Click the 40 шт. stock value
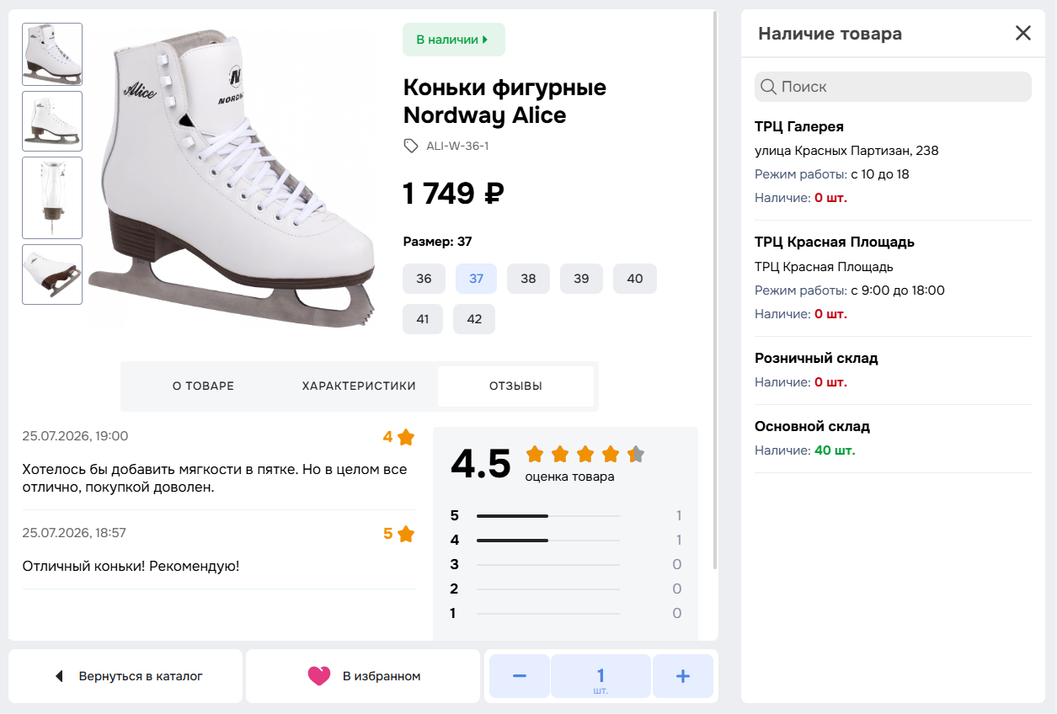1057x714 pixels. coord(835,450)
